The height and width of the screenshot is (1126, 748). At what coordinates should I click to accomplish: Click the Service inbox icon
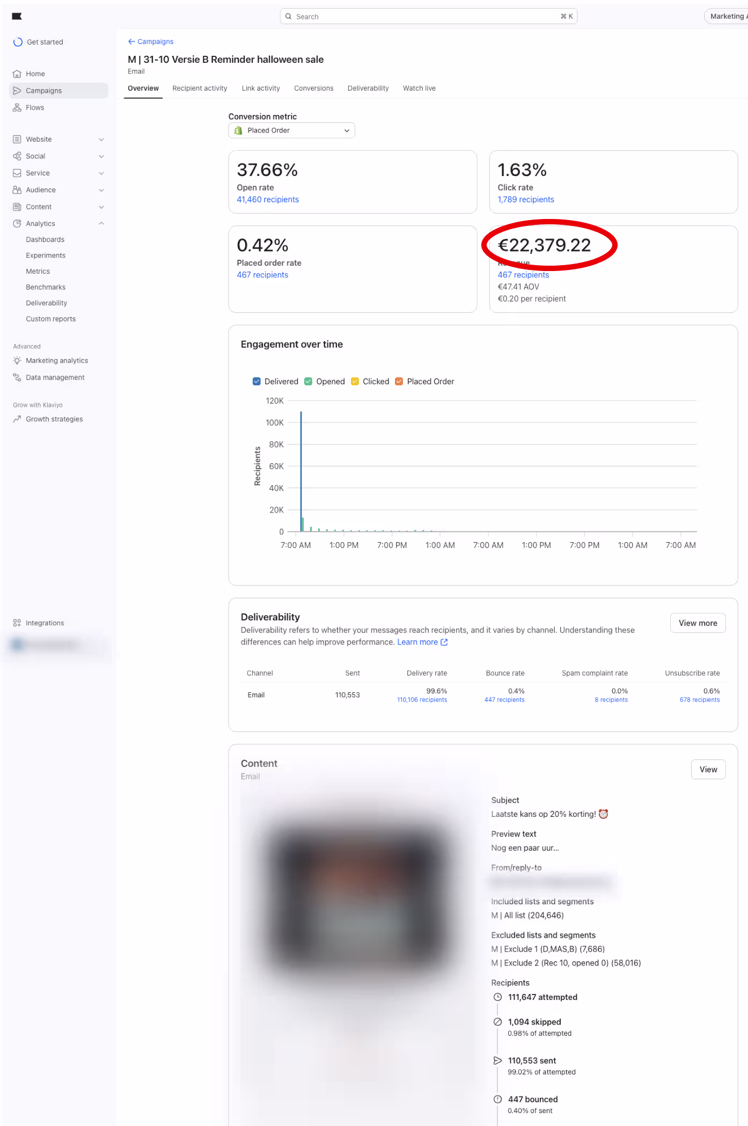(x=17, y=173)
